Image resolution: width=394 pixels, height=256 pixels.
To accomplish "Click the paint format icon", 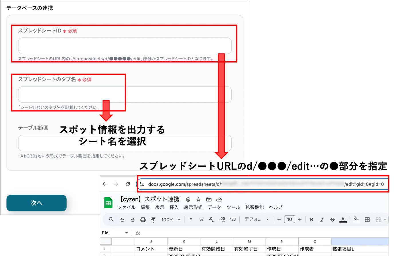I will 153,220.
